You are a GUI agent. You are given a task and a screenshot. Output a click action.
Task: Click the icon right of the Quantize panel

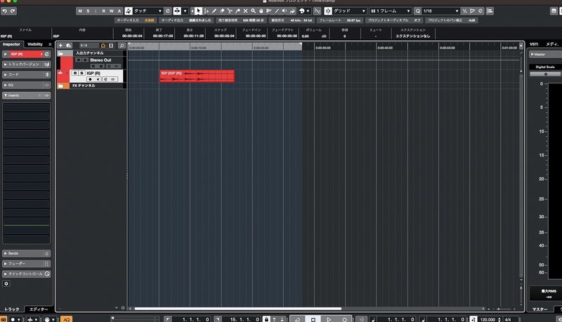[x=490, y=11]
